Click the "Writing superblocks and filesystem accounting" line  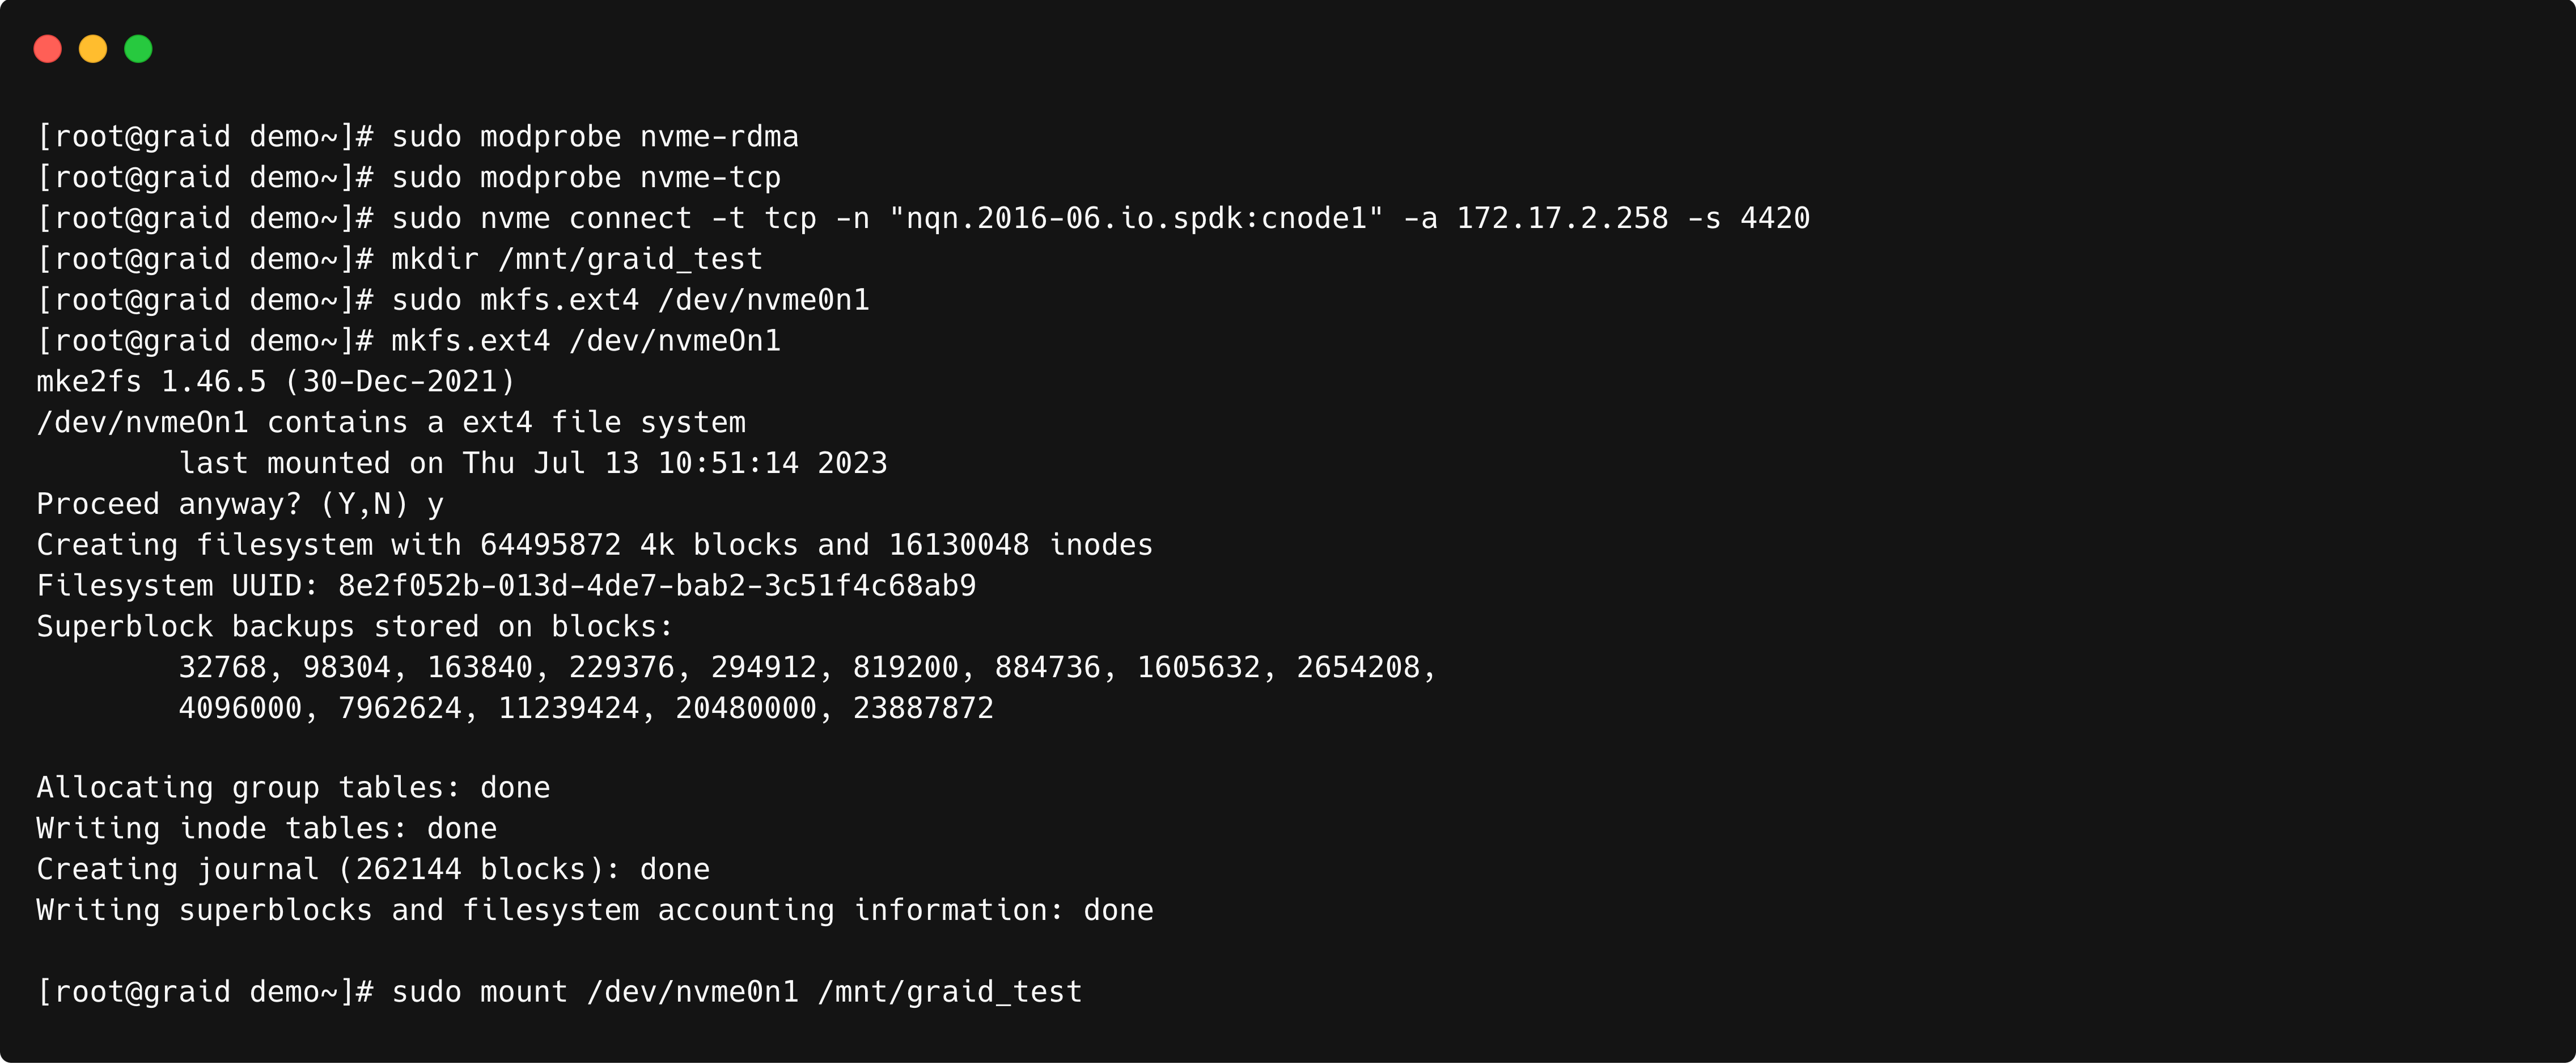(594, 911)
